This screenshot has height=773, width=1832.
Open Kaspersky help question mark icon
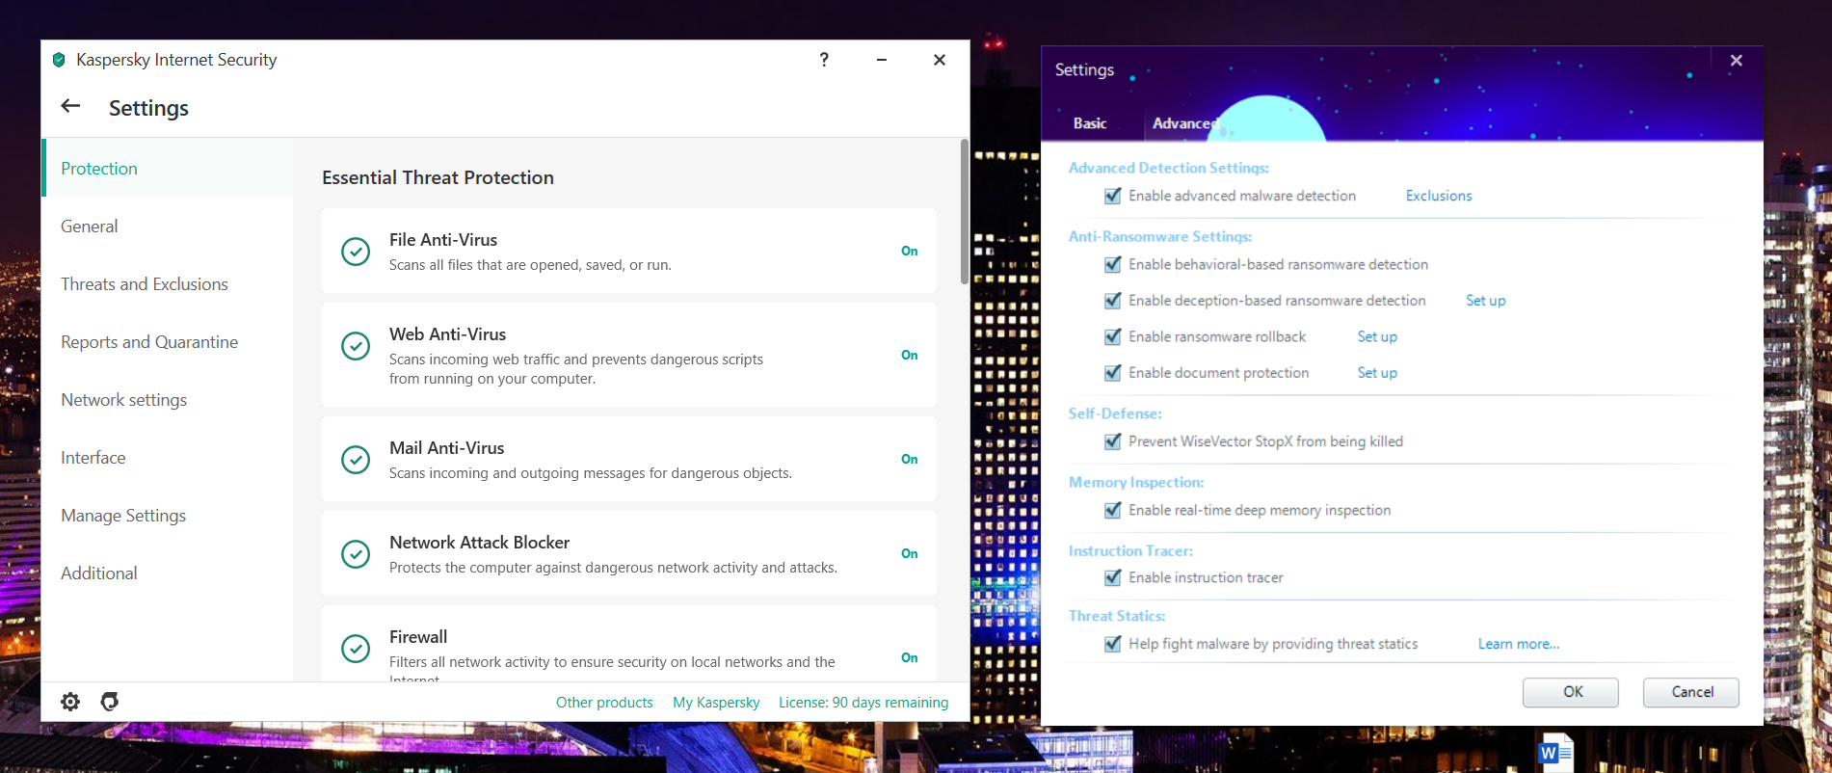[824, 60]
